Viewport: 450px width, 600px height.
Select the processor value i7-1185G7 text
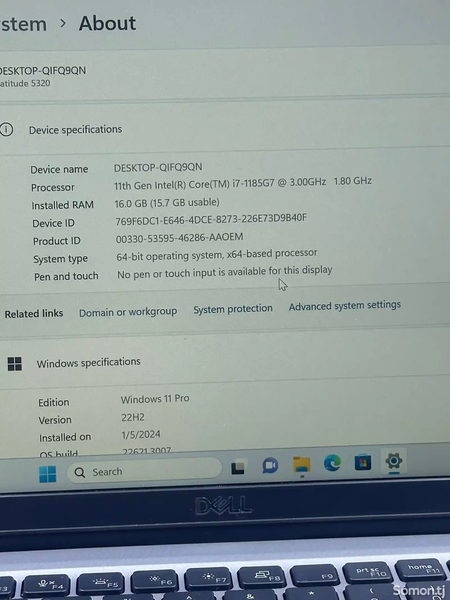pos(243,183)
